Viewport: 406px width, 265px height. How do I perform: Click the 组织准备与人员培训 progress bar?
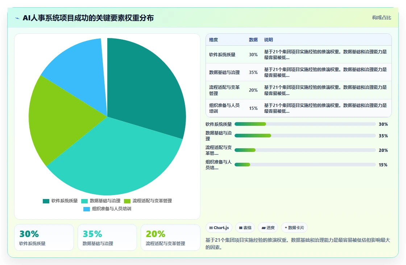305,165
